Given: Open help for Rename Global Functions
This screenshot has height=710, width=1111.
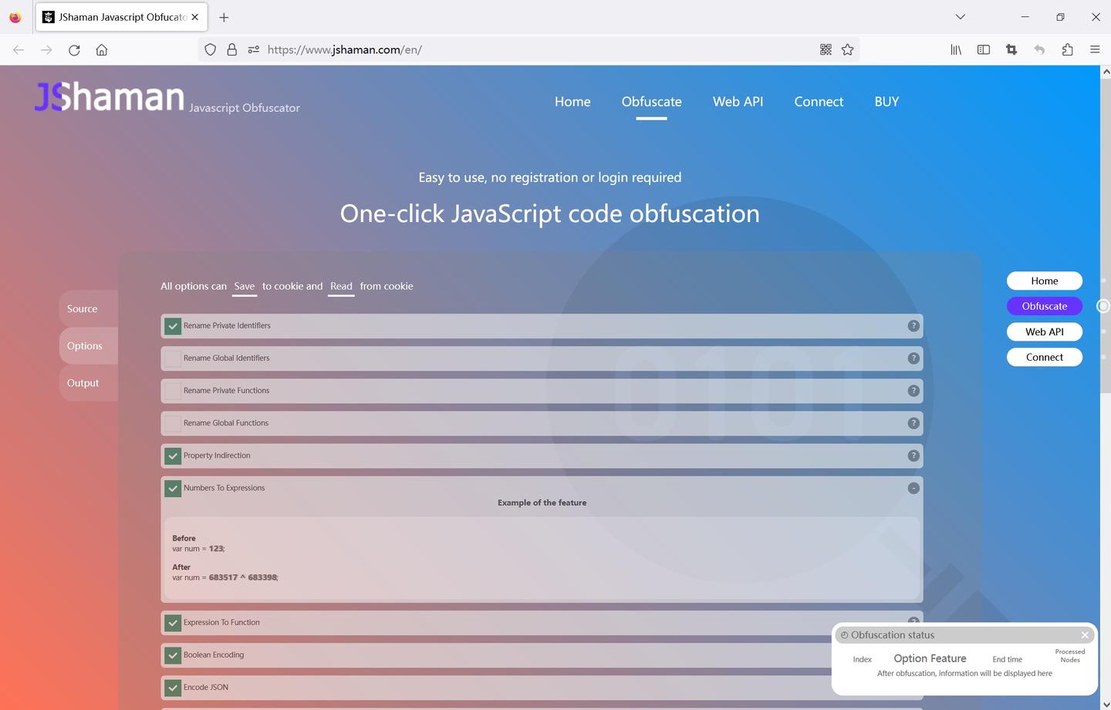Looking at the screenshot, I should click(913, 422).
